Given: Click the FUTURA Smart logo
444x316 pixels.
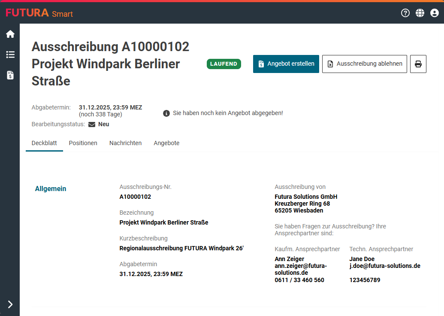Looking at the screenshot, I should click(39, 13).
